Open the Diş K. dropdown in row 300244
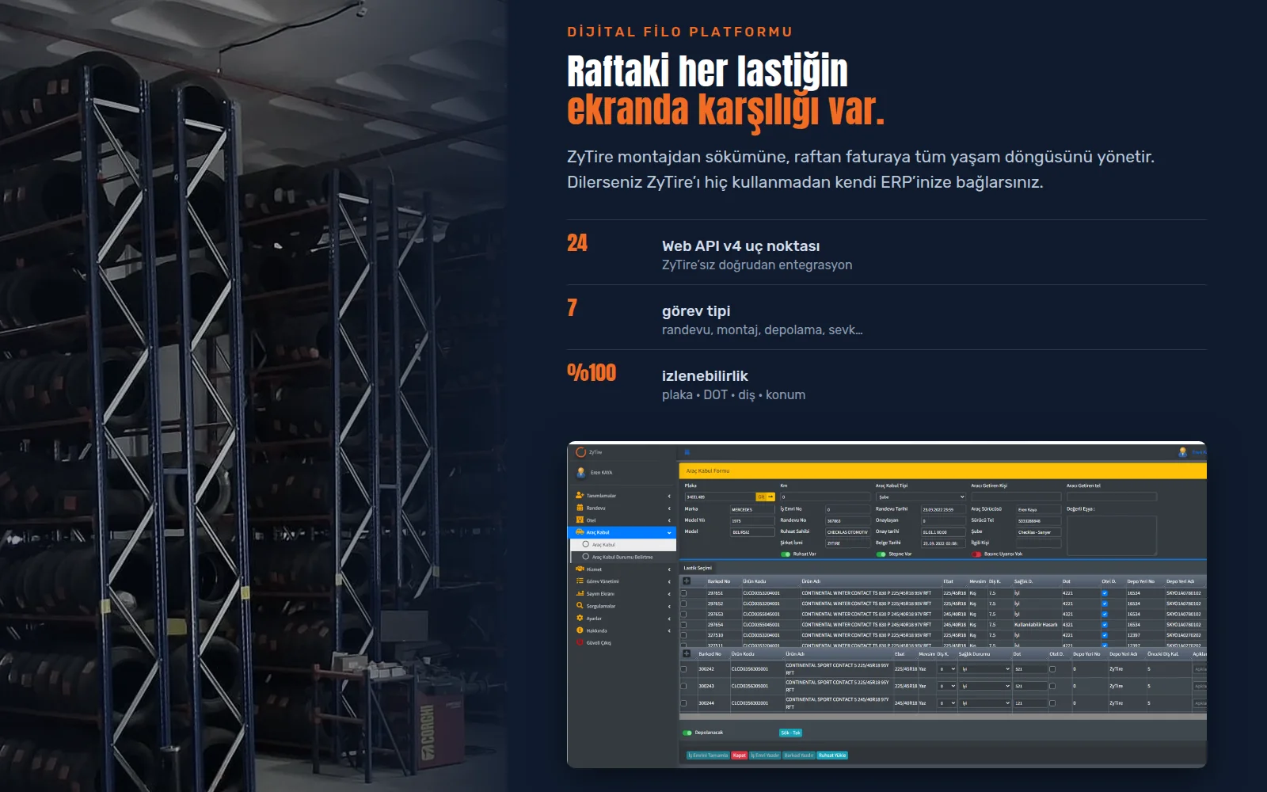Image resolution: width=1267 pixels, height=792 pixels. 947,703
